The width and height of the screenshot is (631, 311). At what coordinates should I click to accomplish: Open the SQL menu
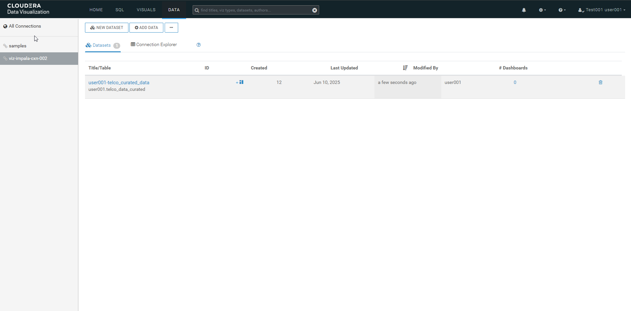point(120,10)
